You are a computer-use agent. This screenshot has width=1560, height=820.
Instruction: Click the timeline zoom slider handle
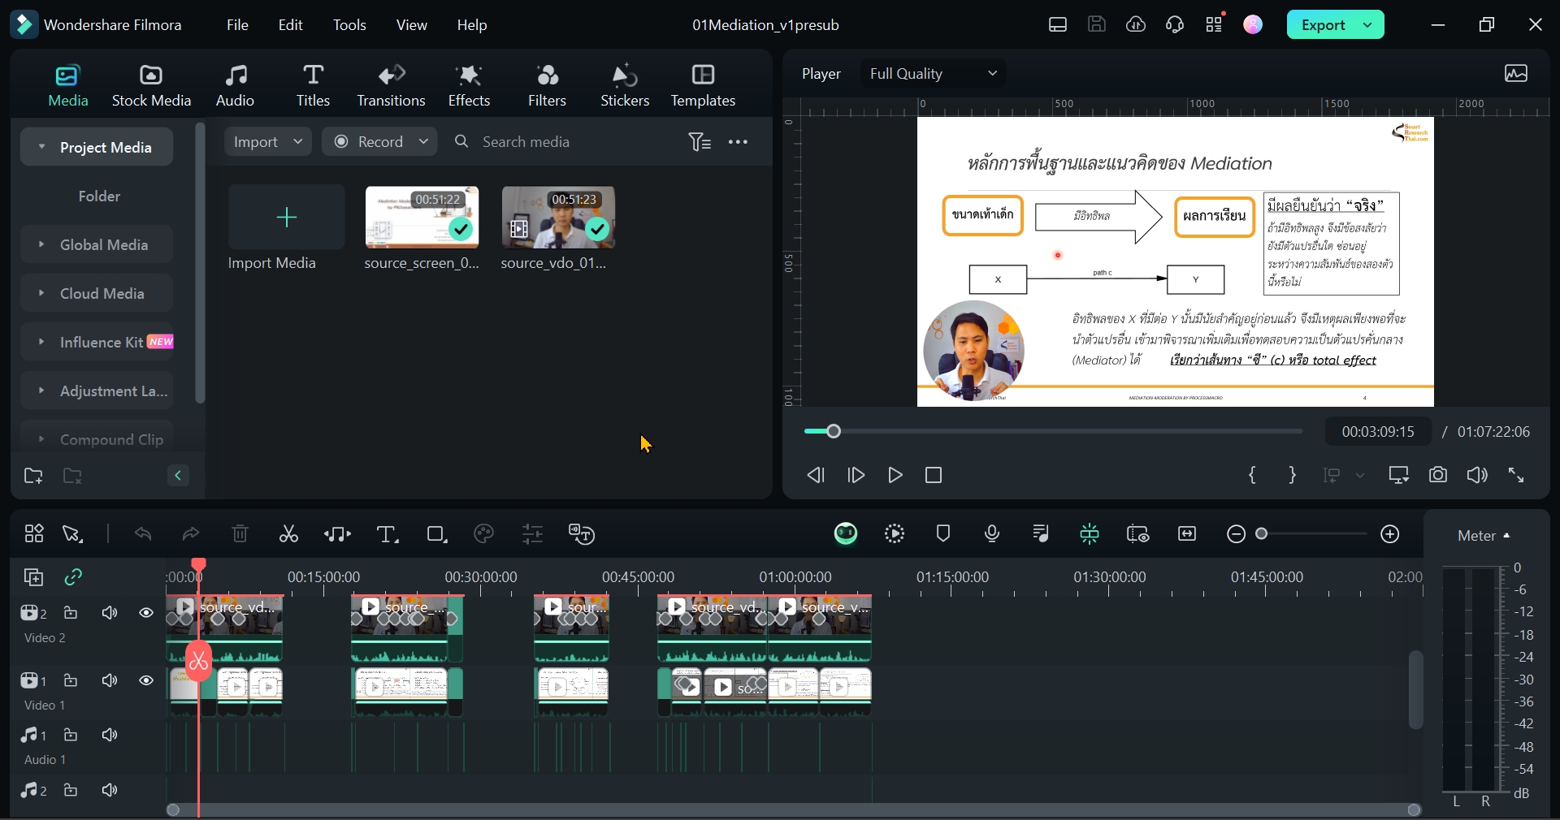tap(1262, 533)
